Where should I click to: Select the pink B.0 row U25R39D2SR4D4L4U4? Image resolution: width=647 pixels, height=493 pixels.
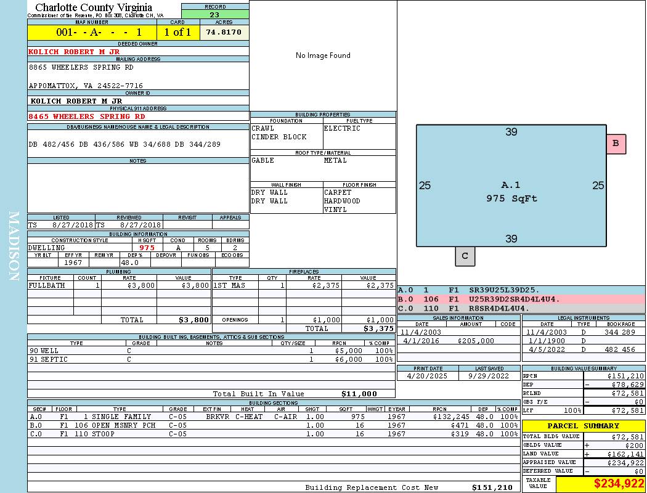pyautogui.click(x=521, y=299)
